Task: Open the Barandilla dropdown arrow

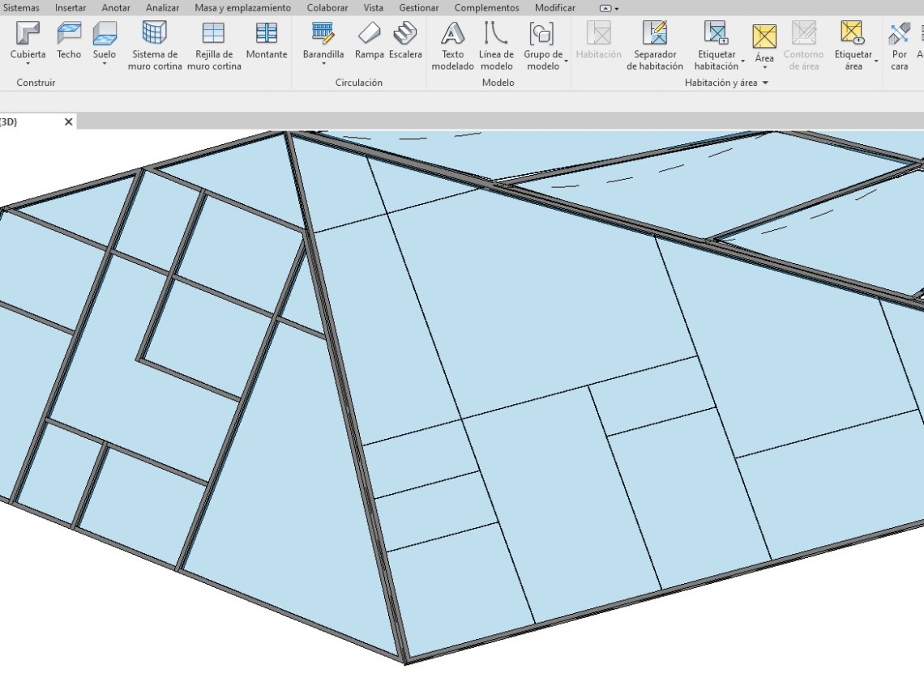Action: 323,63
